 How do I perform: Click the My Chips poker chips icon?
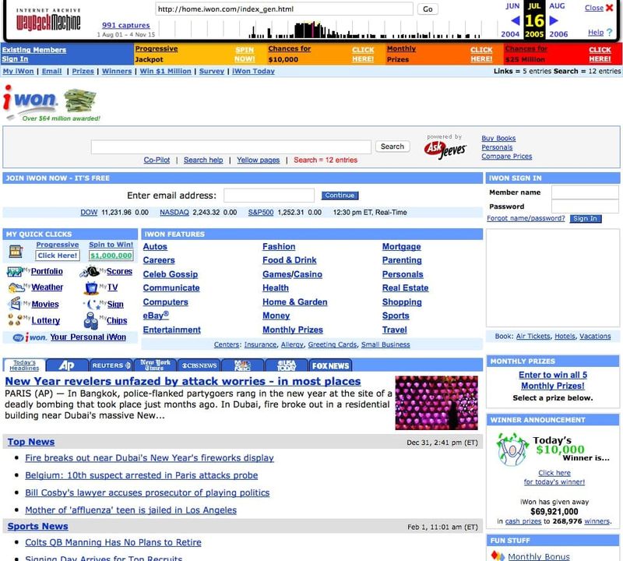click(91, 320)
